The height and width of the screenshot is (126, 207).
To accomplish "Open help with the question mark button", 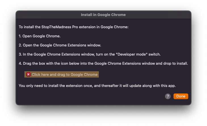I will pos(168,96).
